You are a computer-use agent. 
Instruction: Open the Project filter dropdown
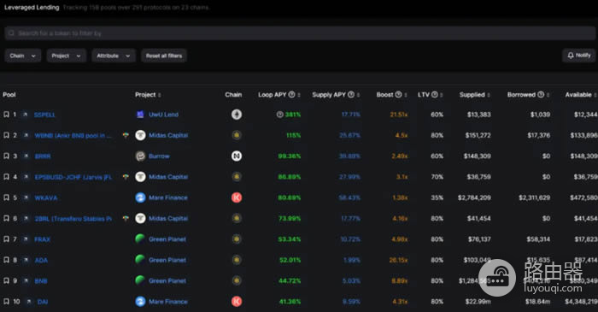pos(67,56)
